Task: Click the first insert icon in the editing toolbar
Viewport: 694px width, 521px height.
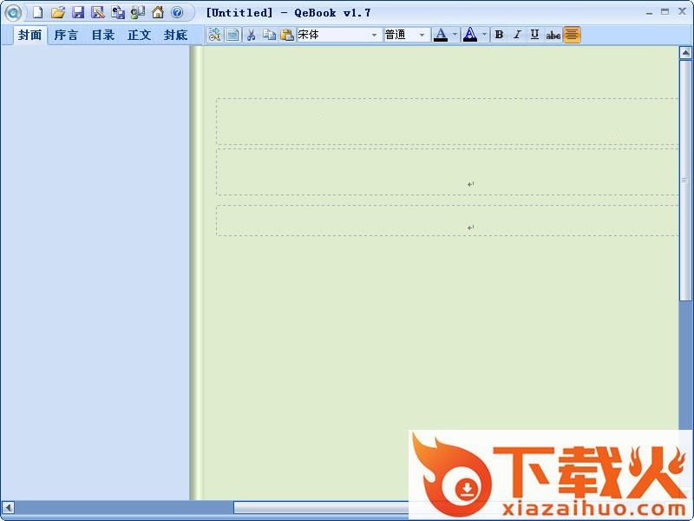Action: click(x=214, y=35)
